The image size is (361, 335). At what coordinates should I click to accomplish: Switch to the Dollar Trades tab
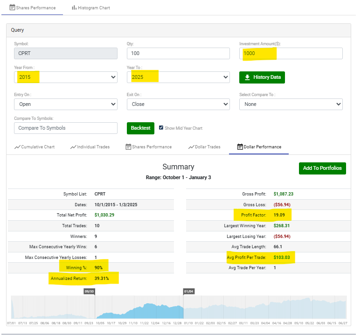pos(204,147)
